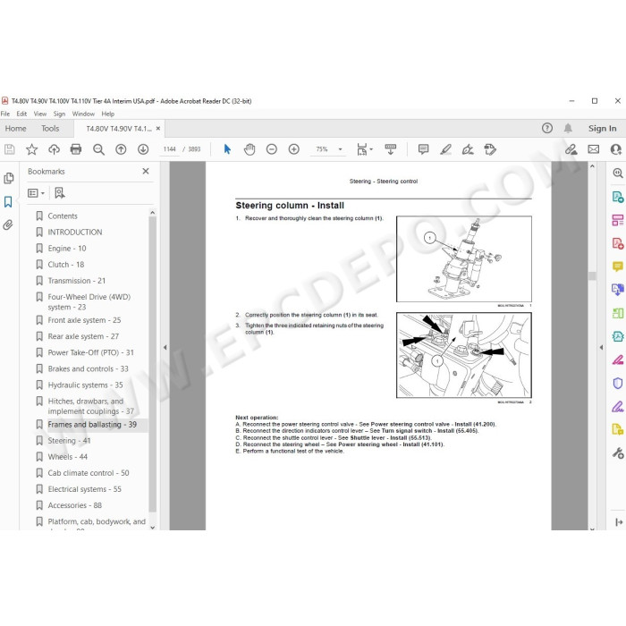Open Frames and ballasting - 39 bookmark
Image resolution: width=626 pixels, height=626 pixels.
click(x=92, y=425)
